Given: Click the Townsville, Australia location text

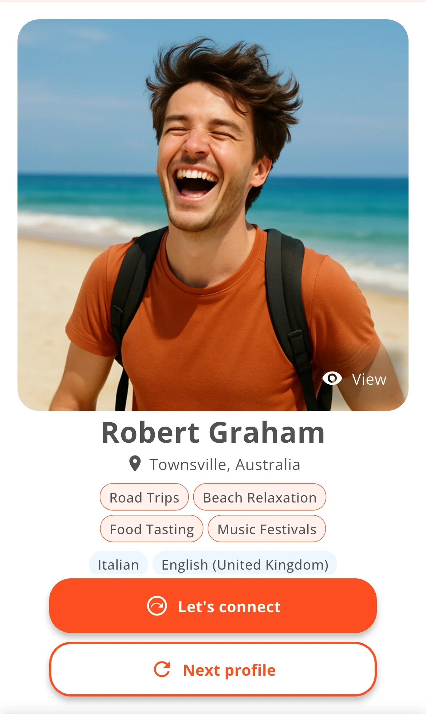Looking at the screenshot, I should click(x=225, y=465).
